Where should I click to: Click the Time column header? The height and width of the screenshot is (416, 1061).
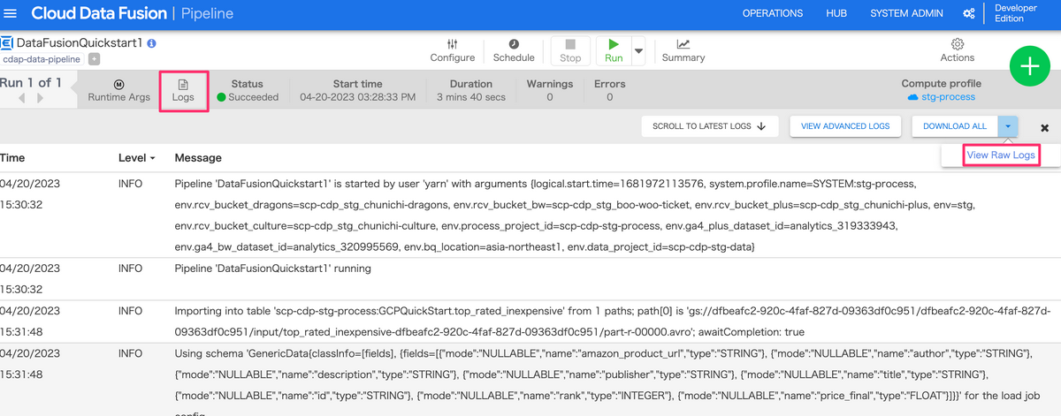tap(12, 157)
